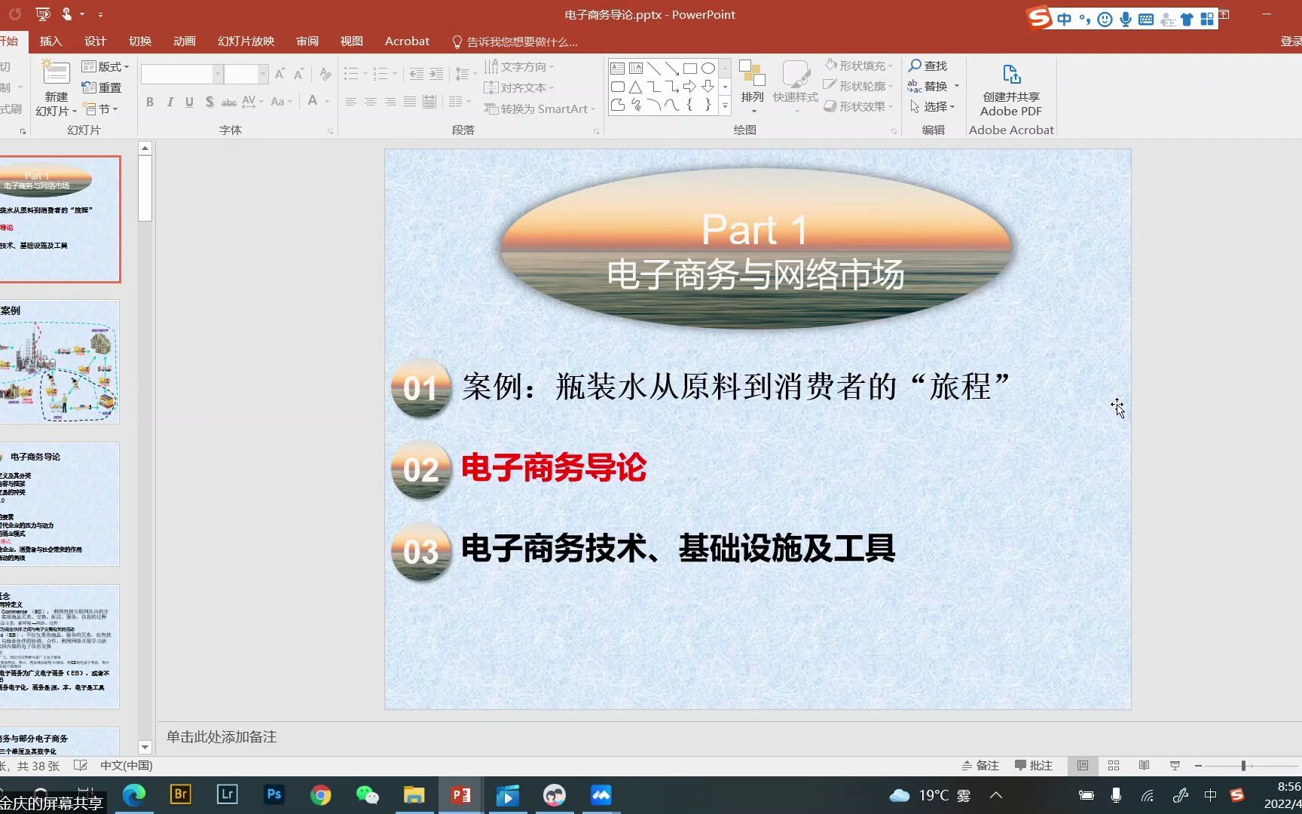Select the 案例 slide thumbnail

(60, 362)
